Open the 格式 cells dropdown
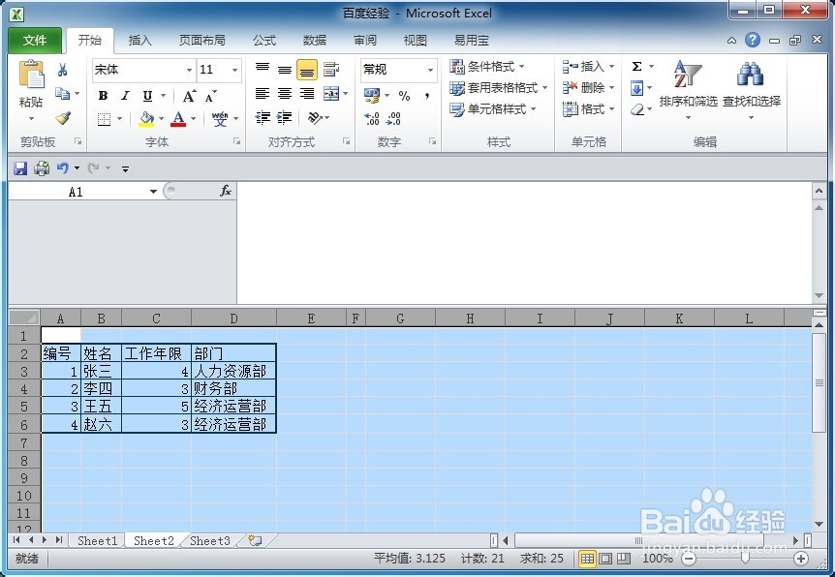The width and height of the screenshot is (835, 577). tap(588, 109)
